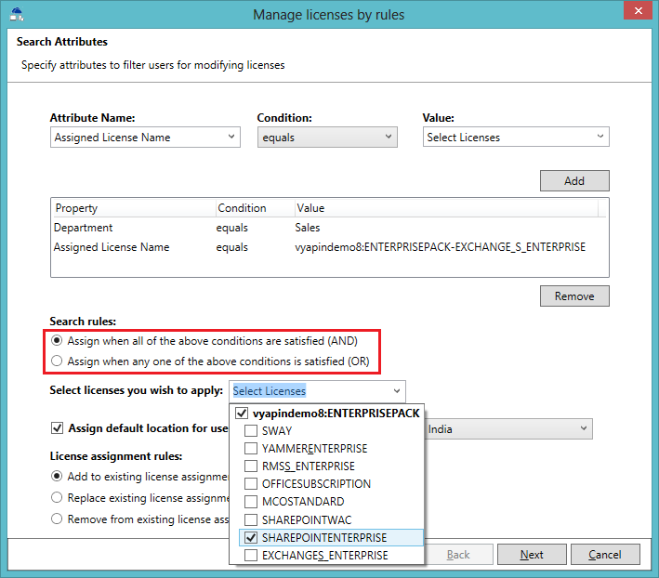The width and height of the screenshot is (659, 578).
Task: Click the app icon in the title bar
Action: 17,14
